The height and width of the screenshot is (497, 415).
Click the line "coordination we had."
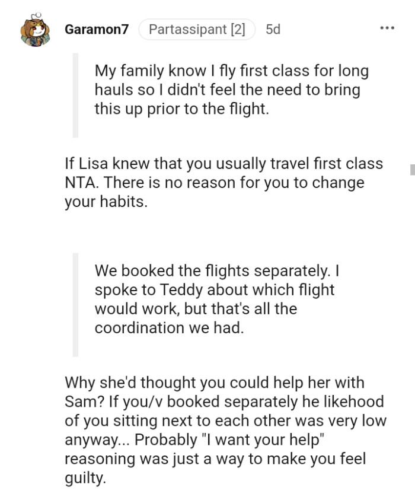pyautogui.click(x=169, y=327)
